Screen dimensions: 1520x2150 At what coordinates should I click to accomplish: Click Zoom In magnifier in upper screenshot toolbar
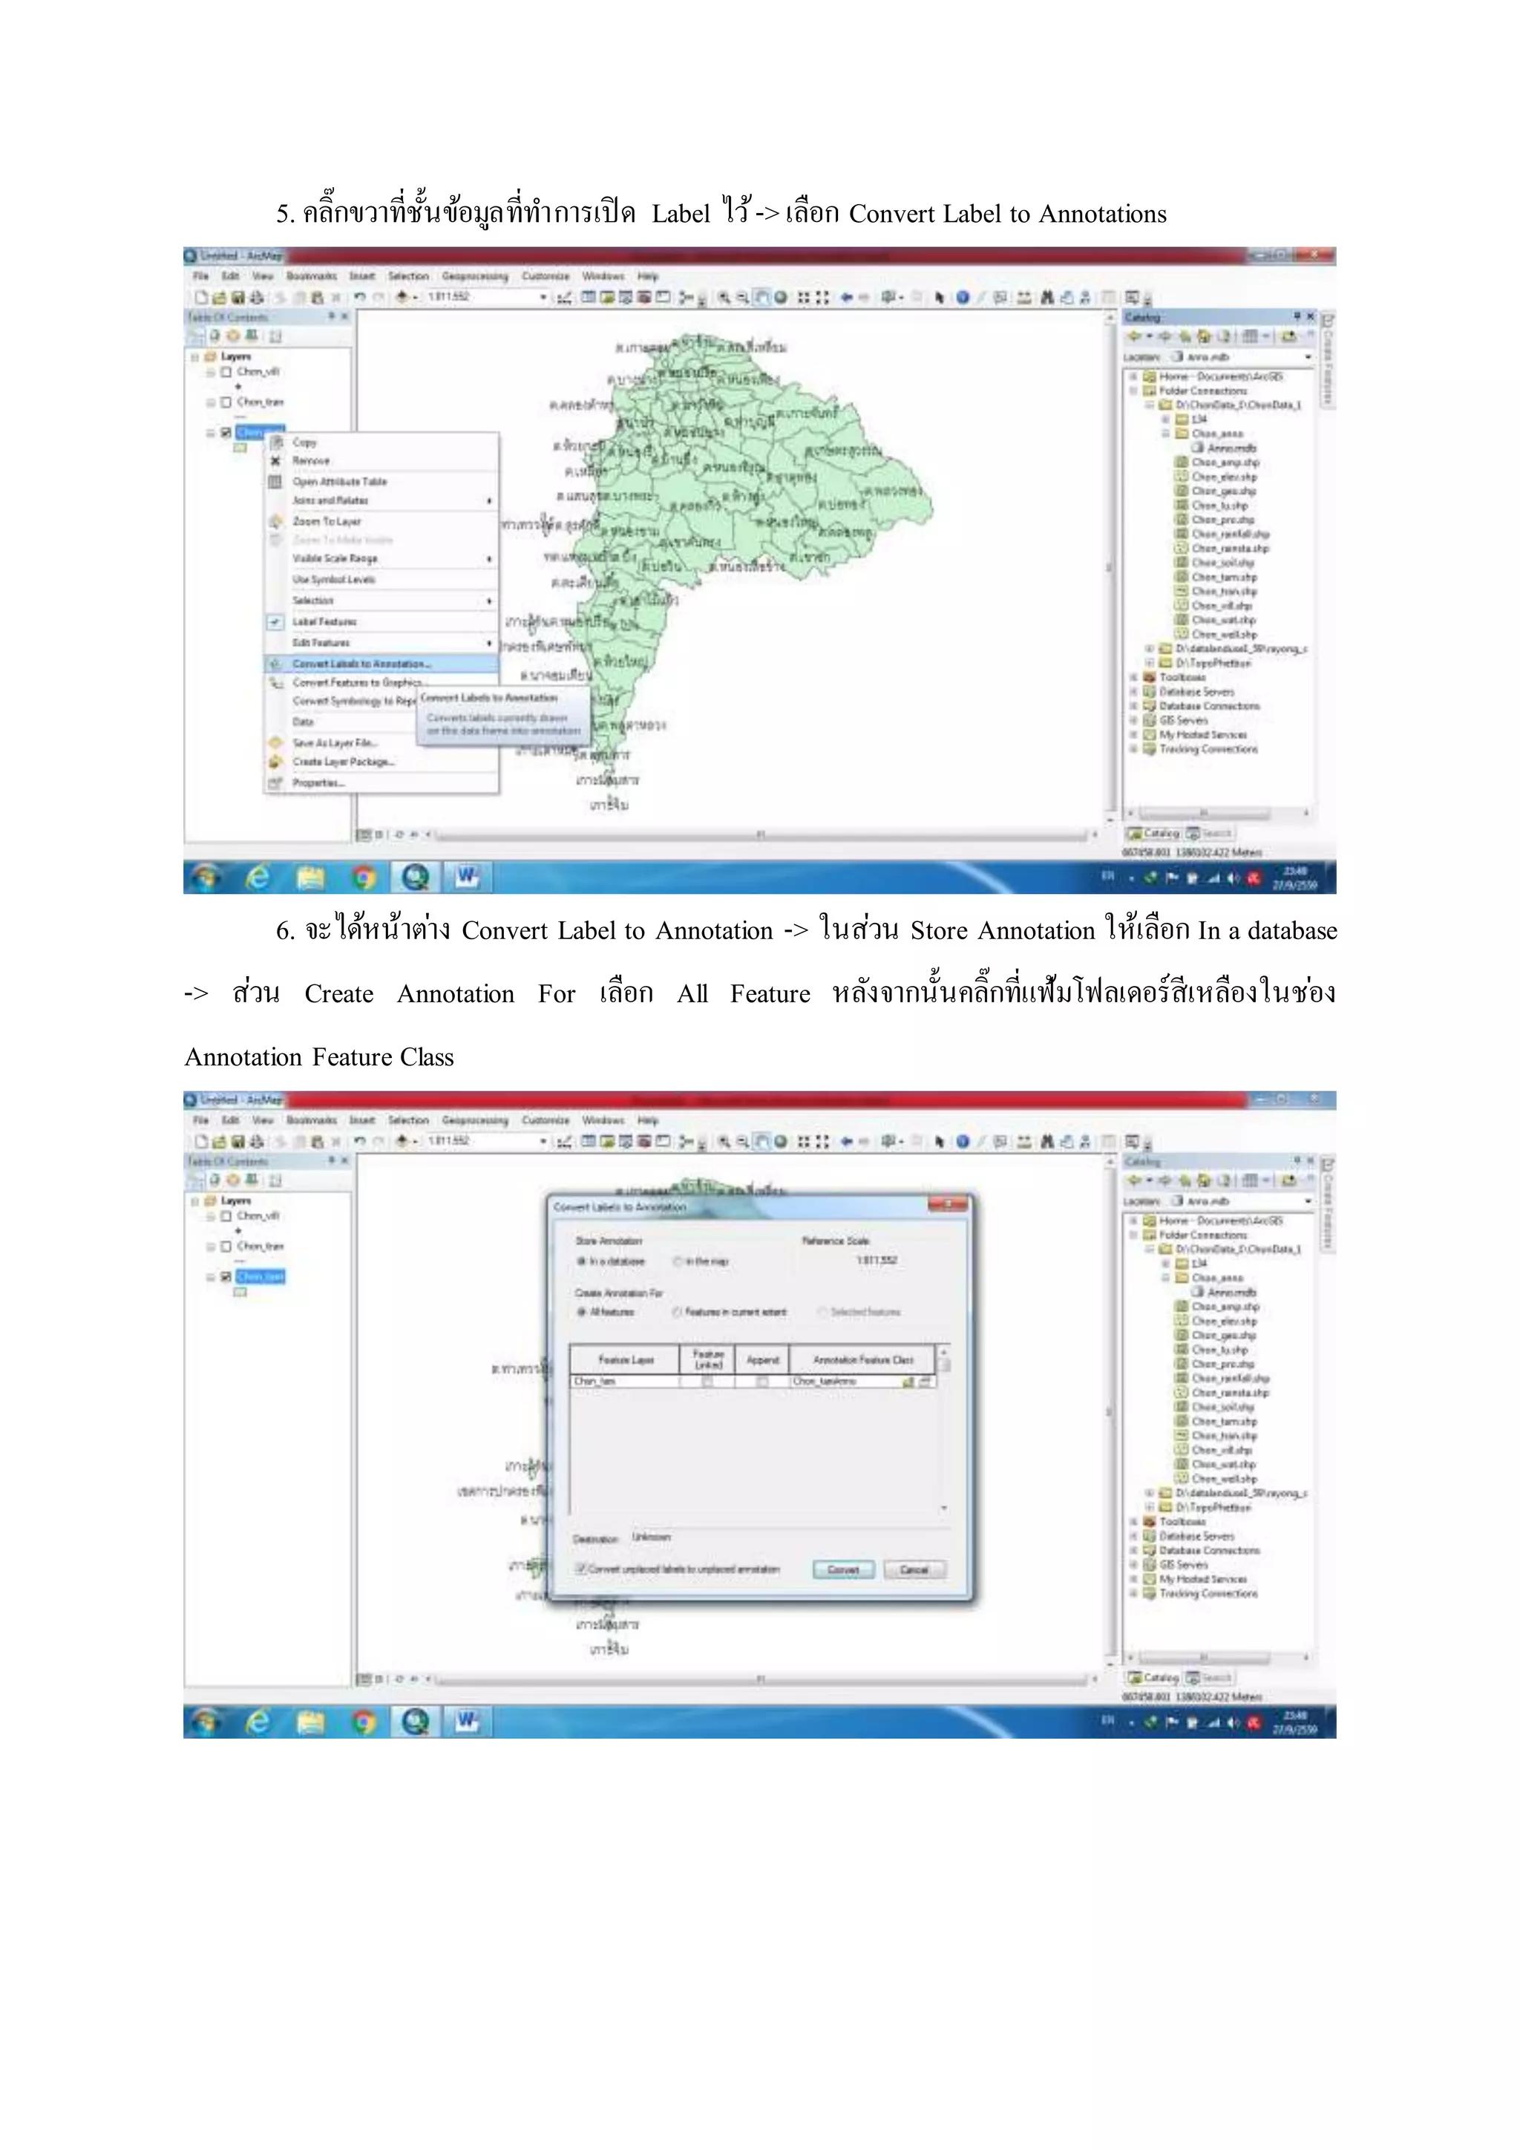(724, 298)
